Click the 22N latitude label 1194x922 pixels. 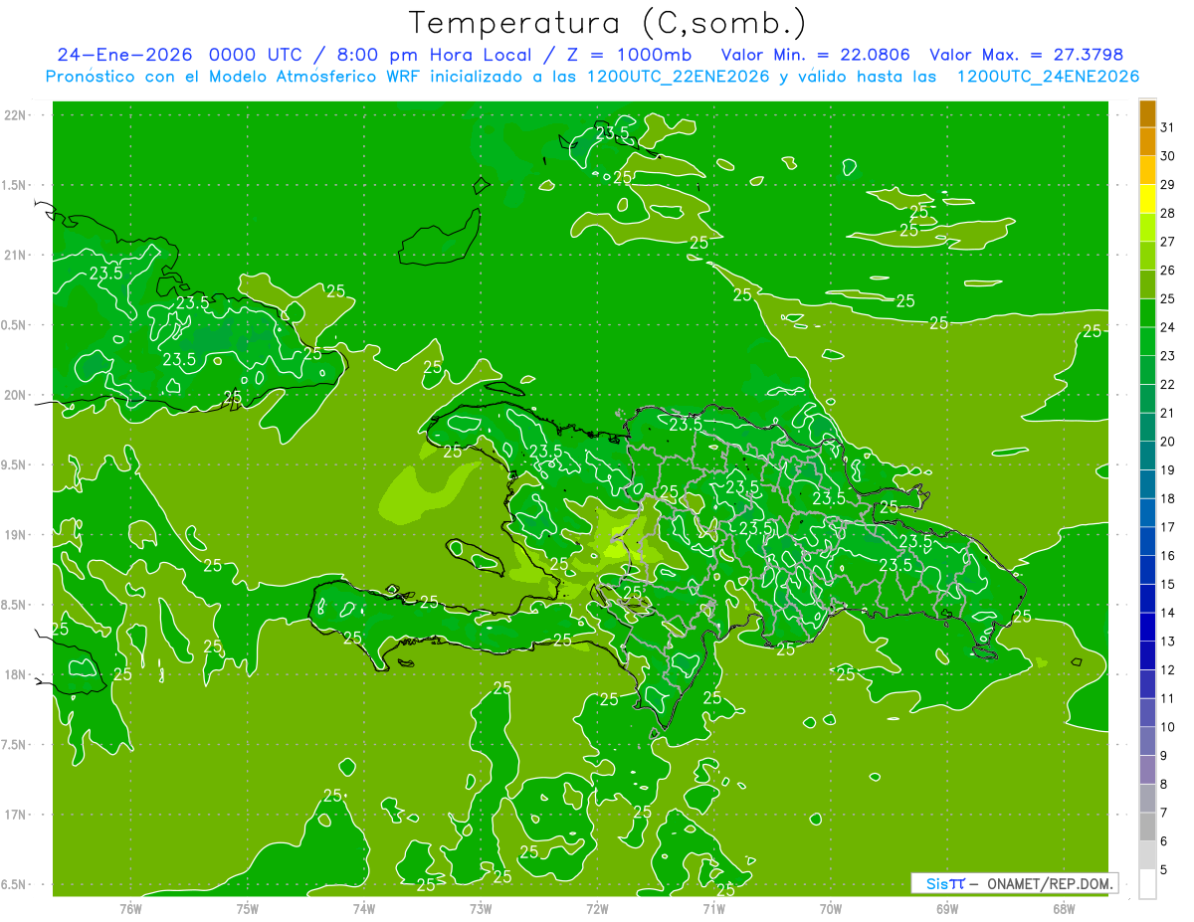point(17,114)
